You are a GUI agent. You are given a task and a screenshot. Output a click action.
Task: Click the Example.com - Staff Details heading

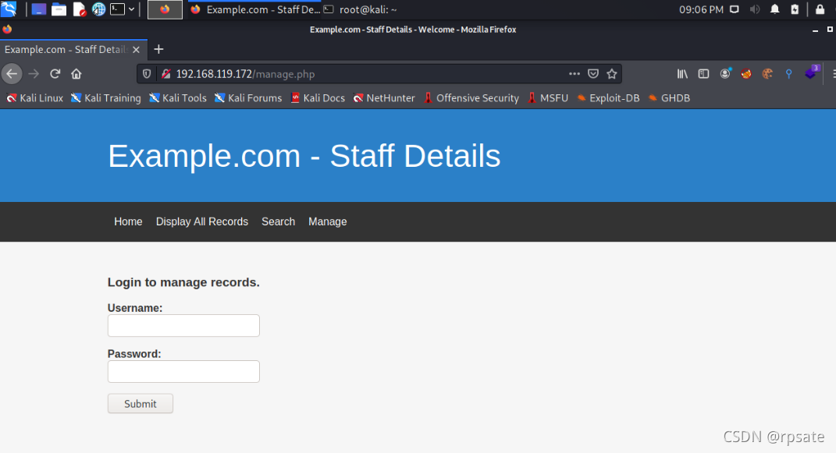pos(304,156)
